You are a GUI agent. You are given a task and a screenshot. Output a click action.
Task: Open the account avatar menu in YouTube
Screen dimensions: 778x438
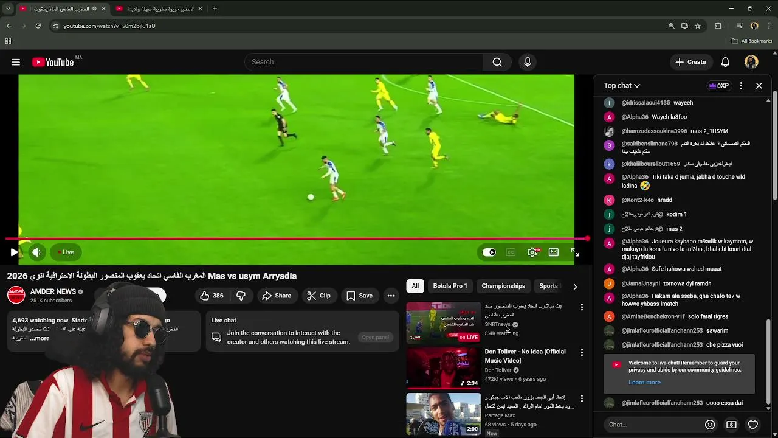pos(751,62)
